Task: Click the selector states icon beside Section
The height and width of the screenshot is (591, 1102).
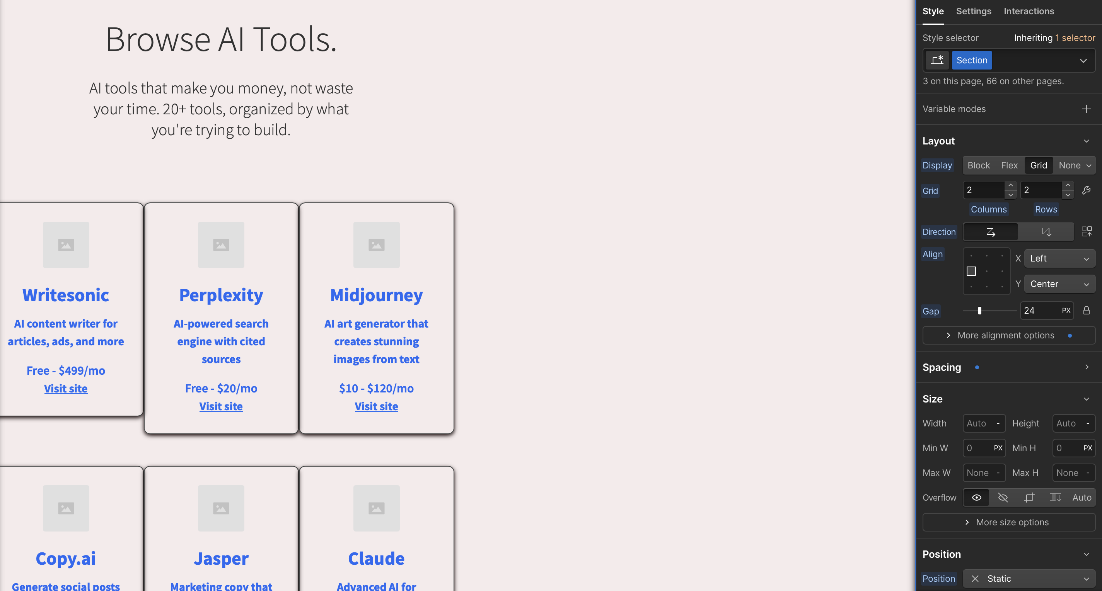Action: pyautogui.click(x=937, y=60)
